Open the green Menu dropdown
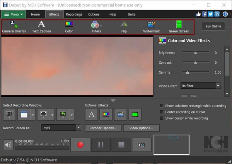232x164 pixels. (x=14, y=14)
